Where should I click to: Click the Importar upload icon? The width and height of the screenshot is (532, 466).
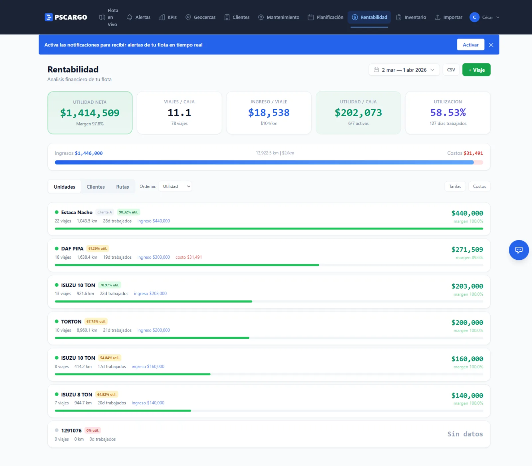(438, 17)
